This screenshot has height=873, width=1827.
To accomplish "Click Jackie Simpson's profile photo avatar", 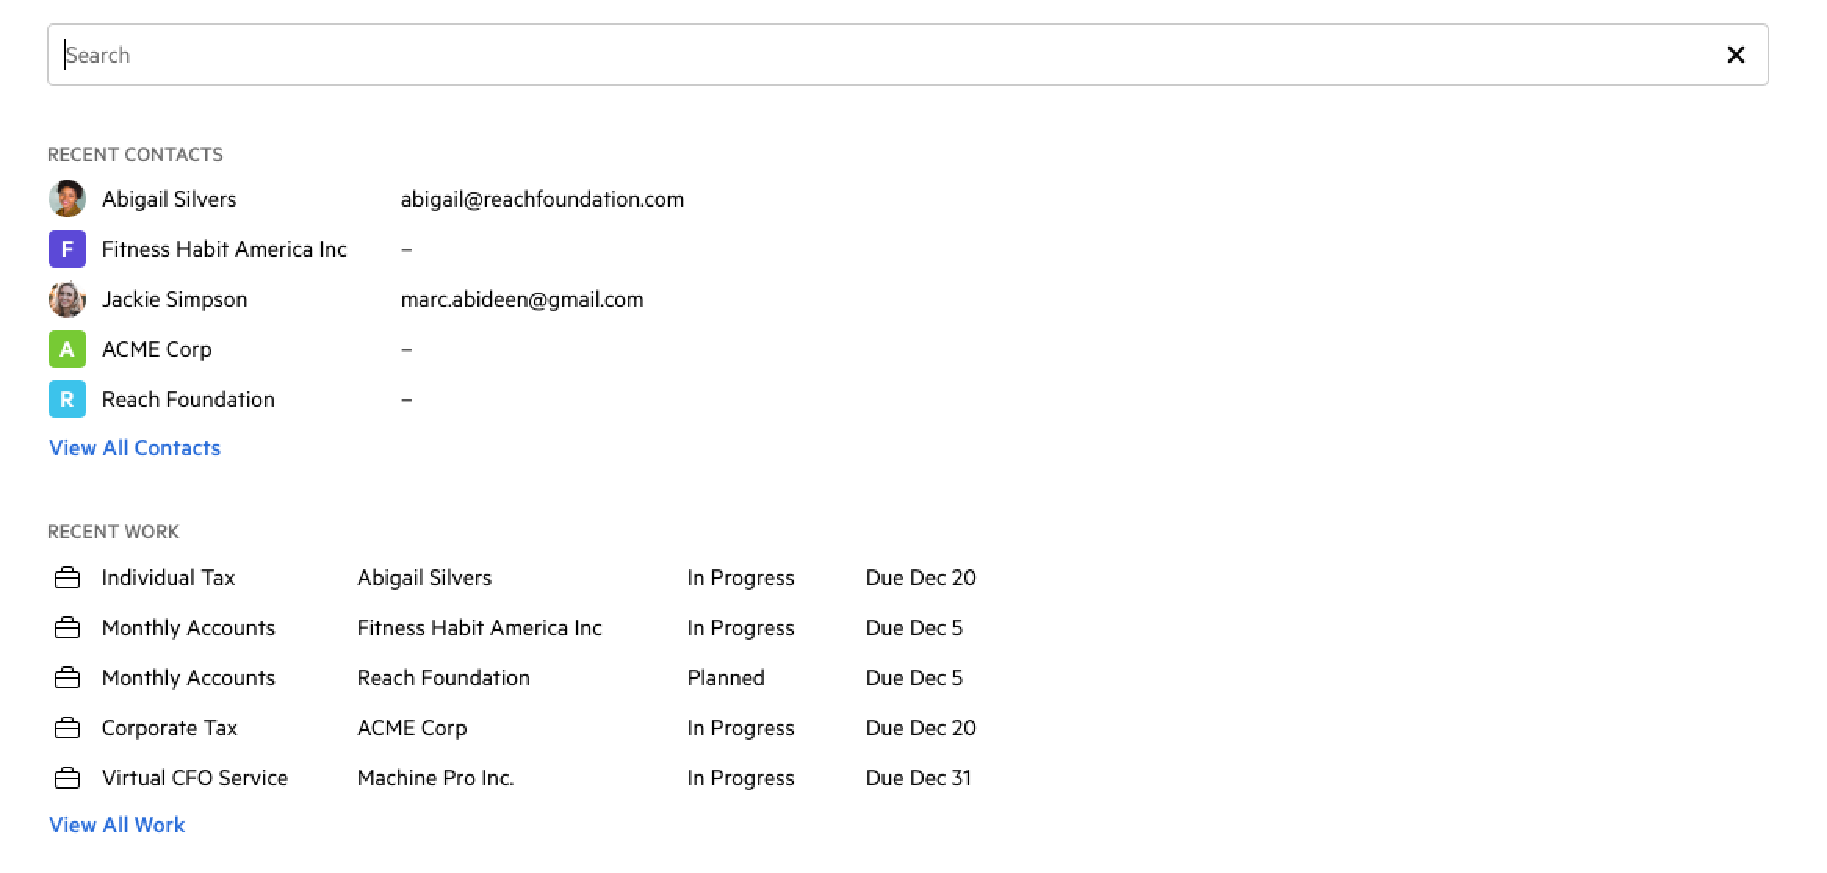I will (x=67, y=299).
